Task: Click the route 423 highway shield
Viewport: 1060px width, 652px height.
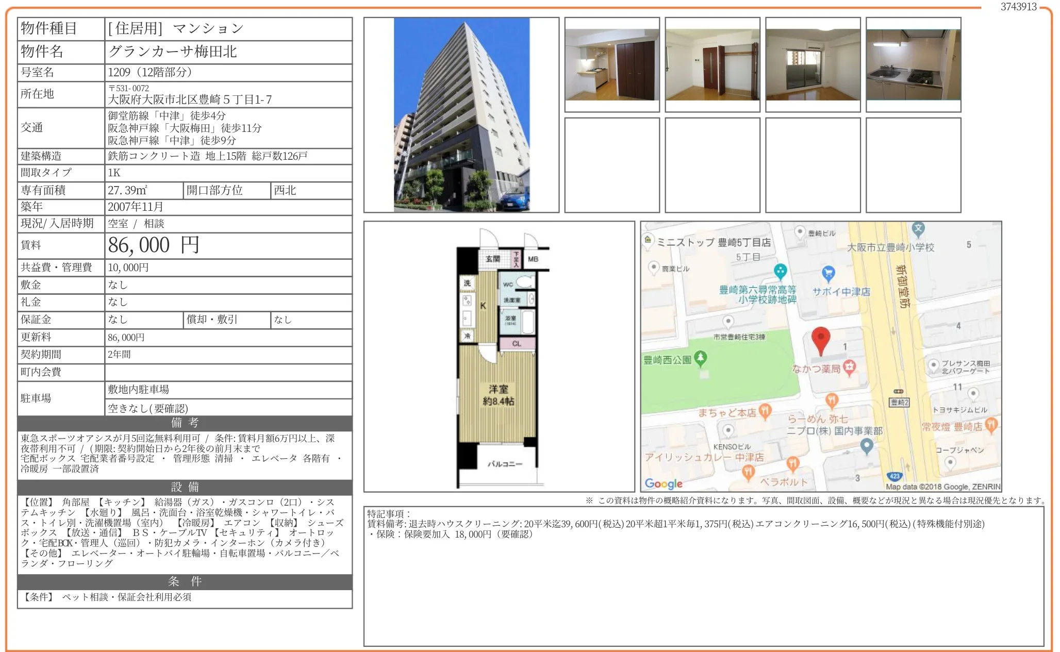Action: pyautogui.click(x=893, y=476)
